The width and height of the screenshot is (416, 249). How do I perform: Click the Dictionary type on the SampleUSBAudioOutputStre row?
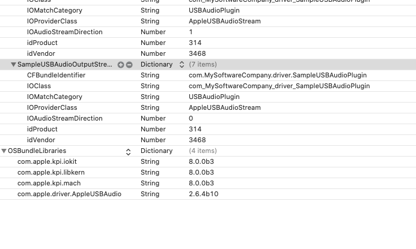point(156,64)
